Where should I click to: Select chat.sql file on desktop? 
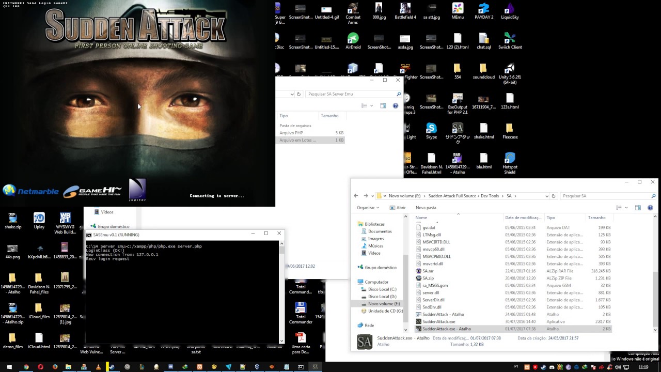pos(484,41)
